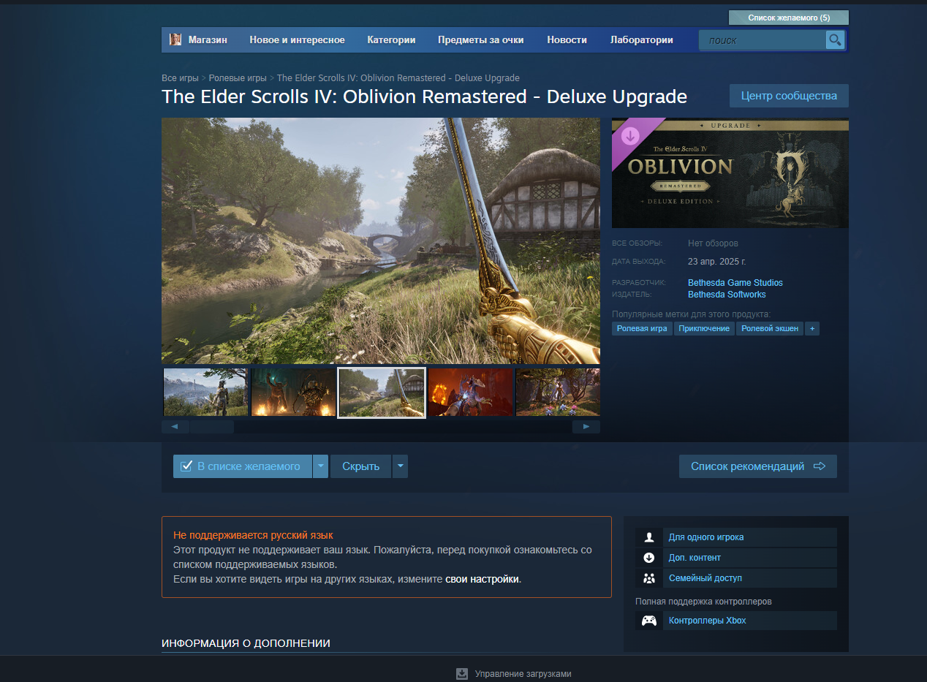Click the search magnifier icon
The width and height of the screenshot is (927, 682).
coord(835,39)
